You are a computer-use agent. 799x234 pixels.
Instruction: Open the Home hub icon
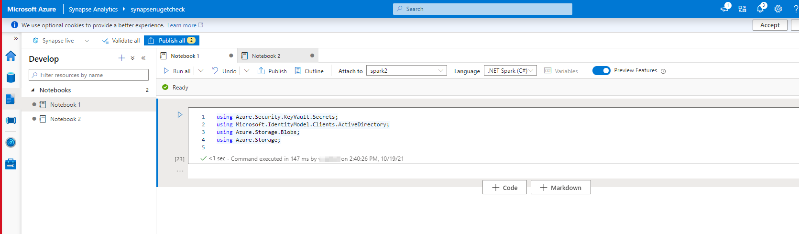tap(11, 56)
